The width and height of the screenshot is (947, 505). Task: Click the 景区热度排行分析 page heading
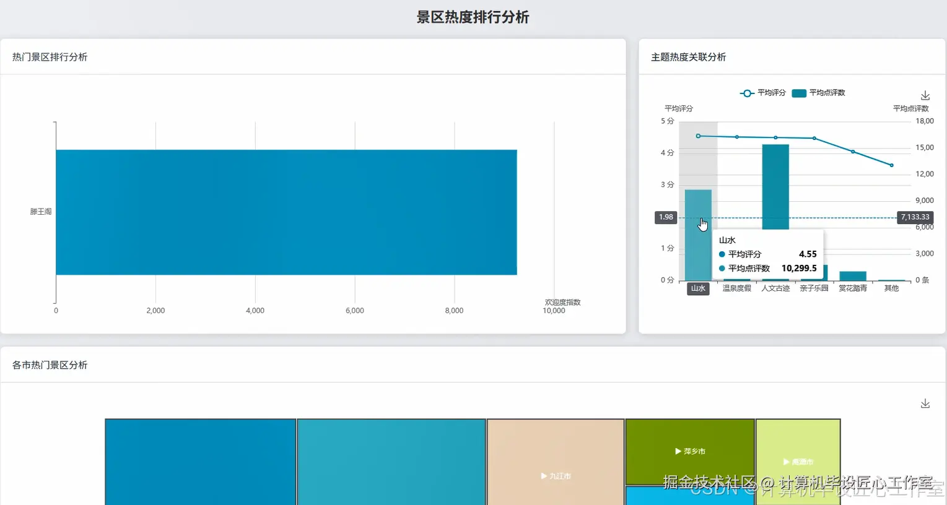[473, 17]
